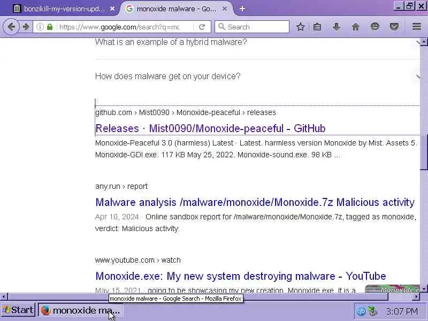Go back with the Back arrow button

click(11, 27)
